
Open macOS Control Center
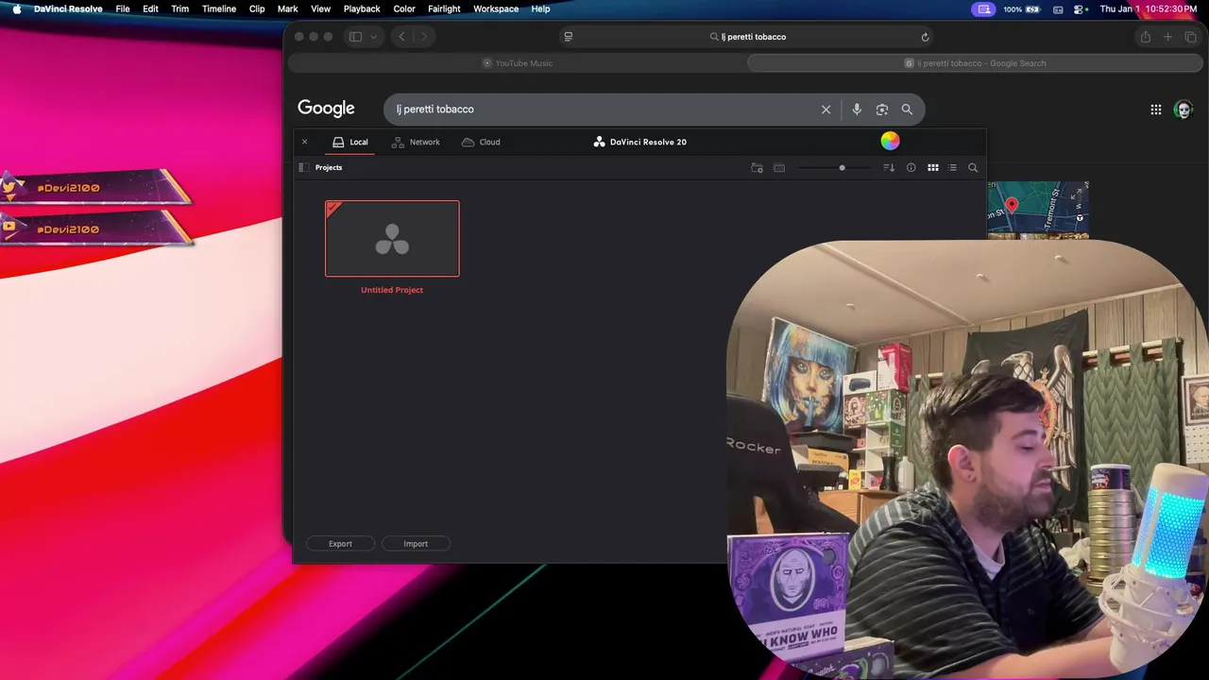(1079, 8)
